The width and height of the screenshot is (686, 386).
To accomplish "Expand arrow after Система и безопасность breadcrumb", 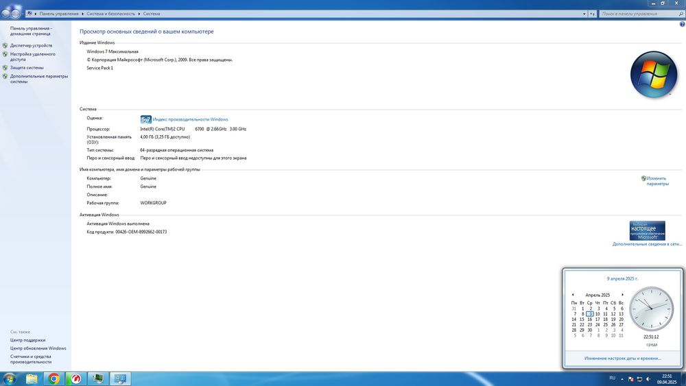I will pos(139,14).
